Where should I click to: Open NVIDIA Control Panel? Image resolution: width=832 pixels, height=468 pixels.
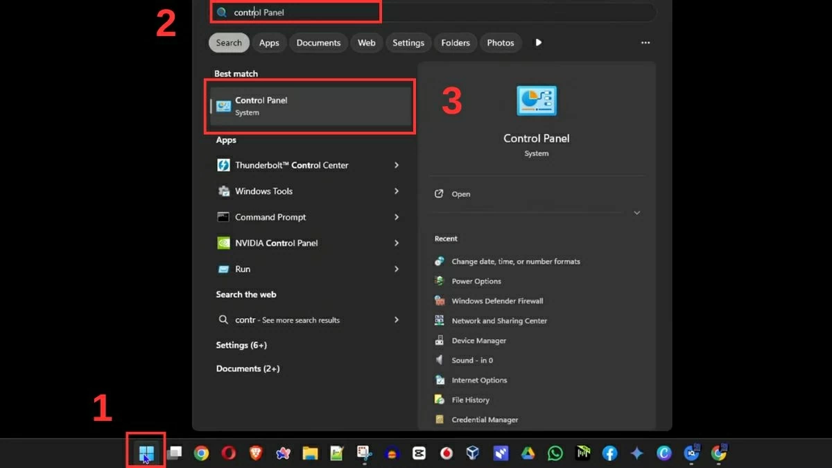tap(276, 243)
